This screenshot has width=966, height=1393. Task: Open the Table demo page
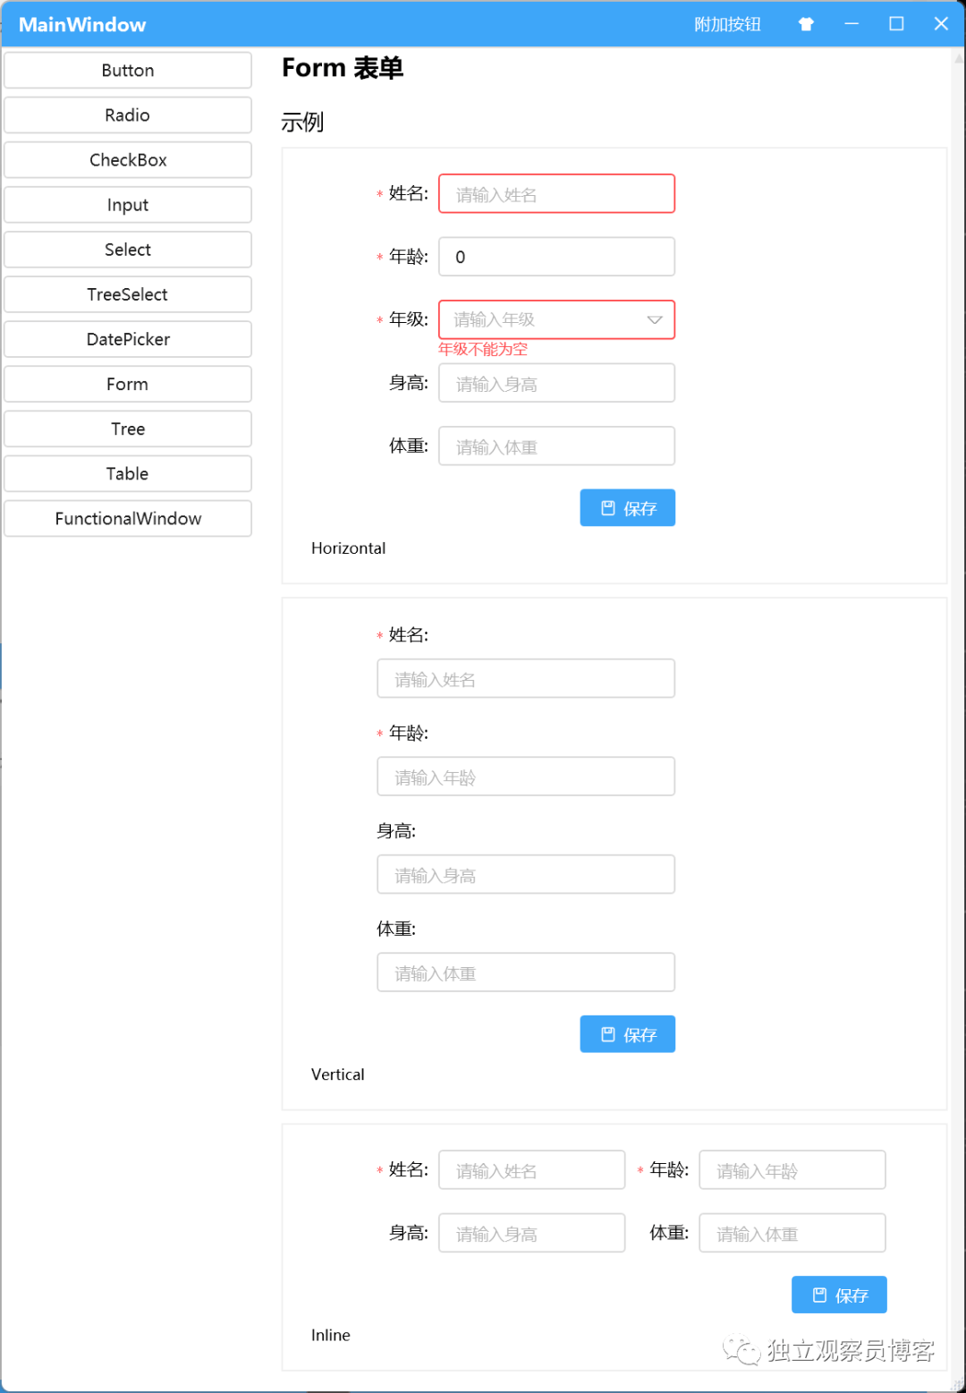point(127,473)
